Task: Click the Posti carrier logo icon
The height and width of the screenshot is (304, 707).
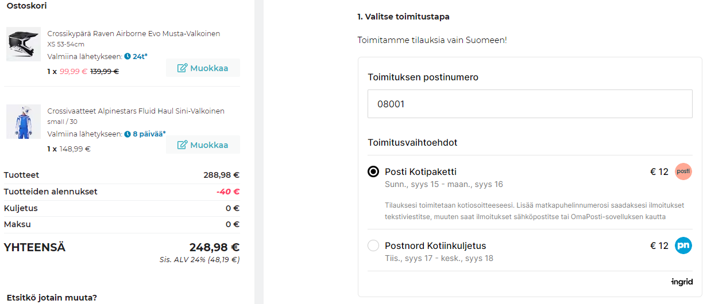Action: click(683, 172)
